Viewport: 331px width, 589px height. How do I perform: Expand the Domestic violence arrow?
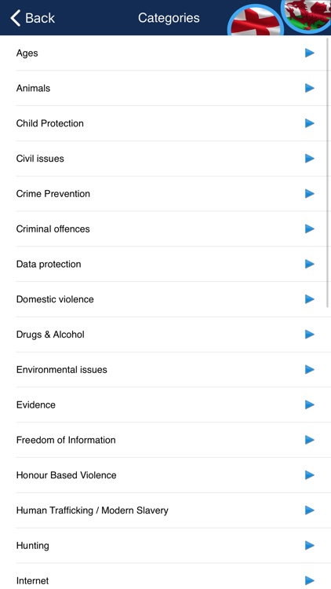click(310, 299)
